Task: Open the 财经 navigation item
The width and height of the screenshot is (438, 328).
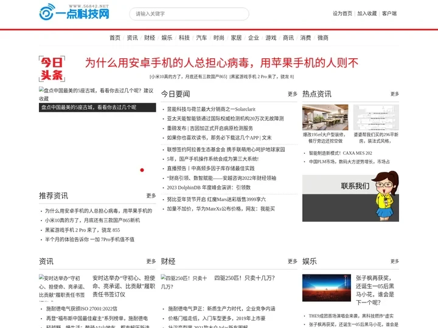Action: coord(150,38)
